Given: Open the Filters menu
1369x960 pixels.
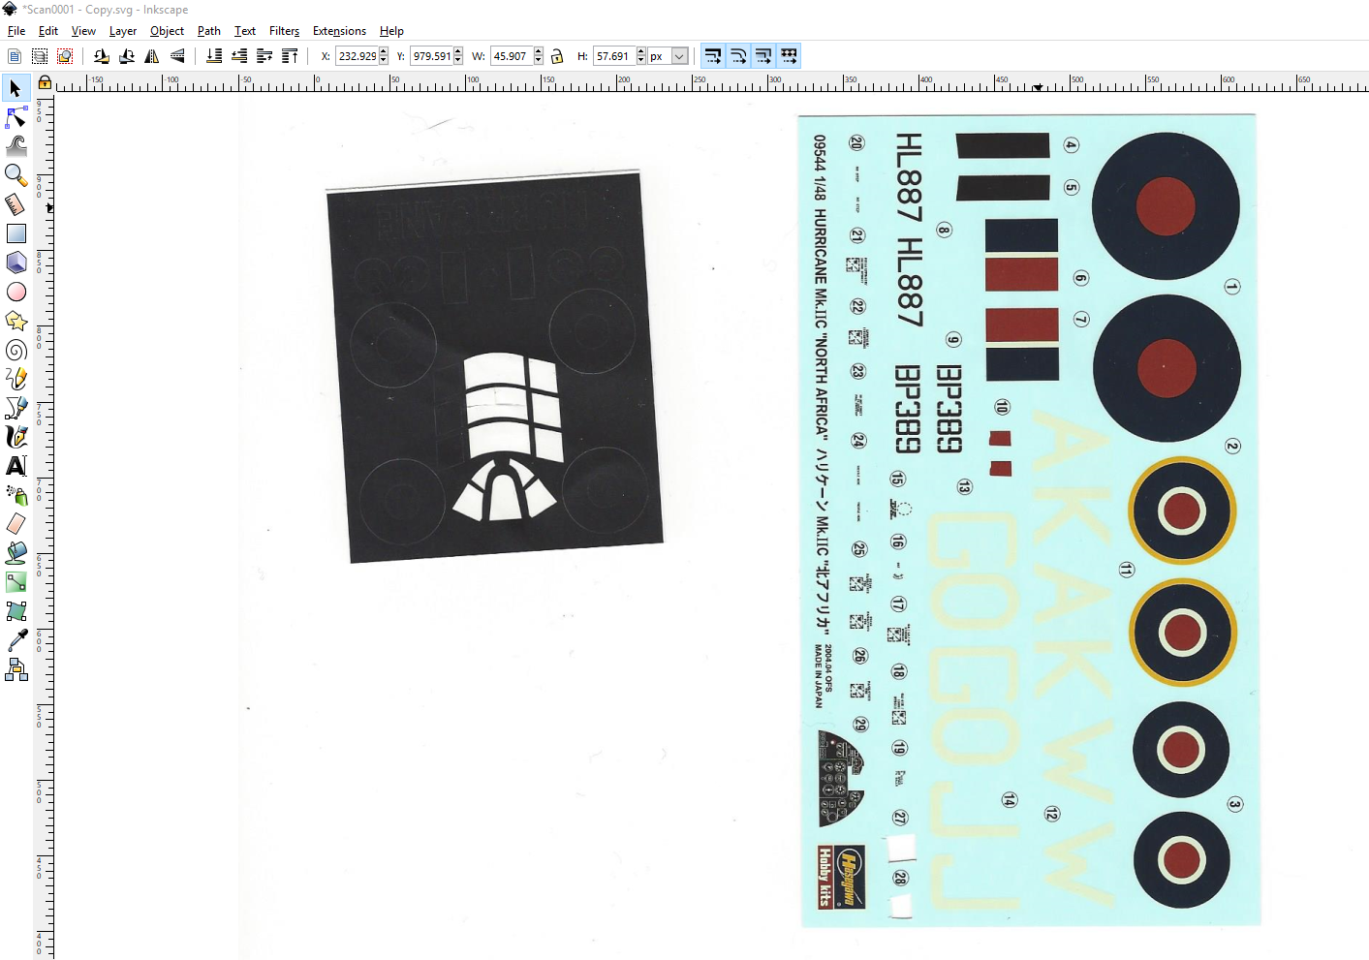Looking at the screenshot, I should point(284,31).
